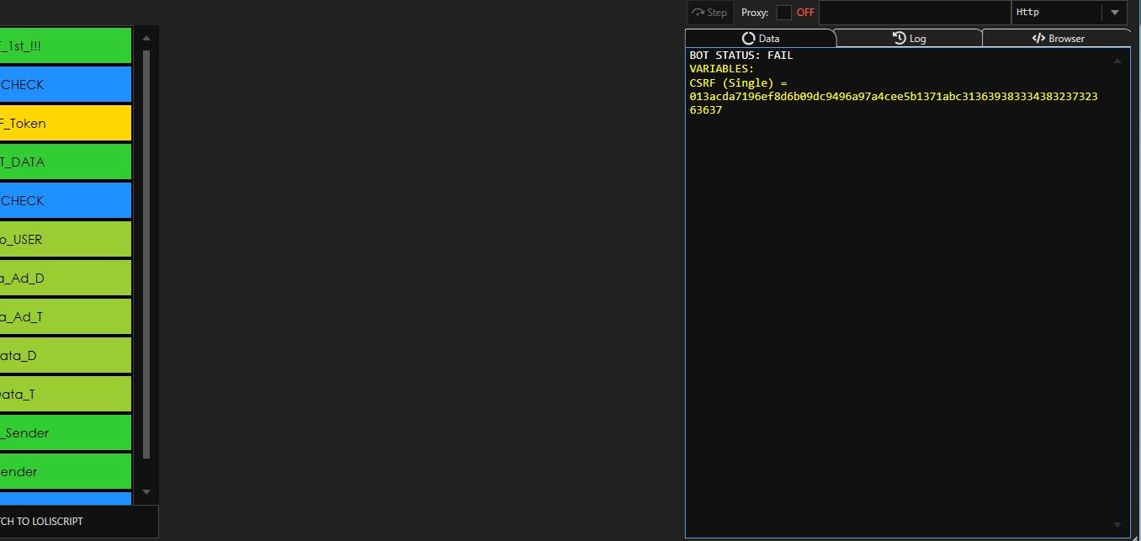Select the yellow F_Token block
This screenshot has height=541, width=1141.
click(x=66, y=123)
